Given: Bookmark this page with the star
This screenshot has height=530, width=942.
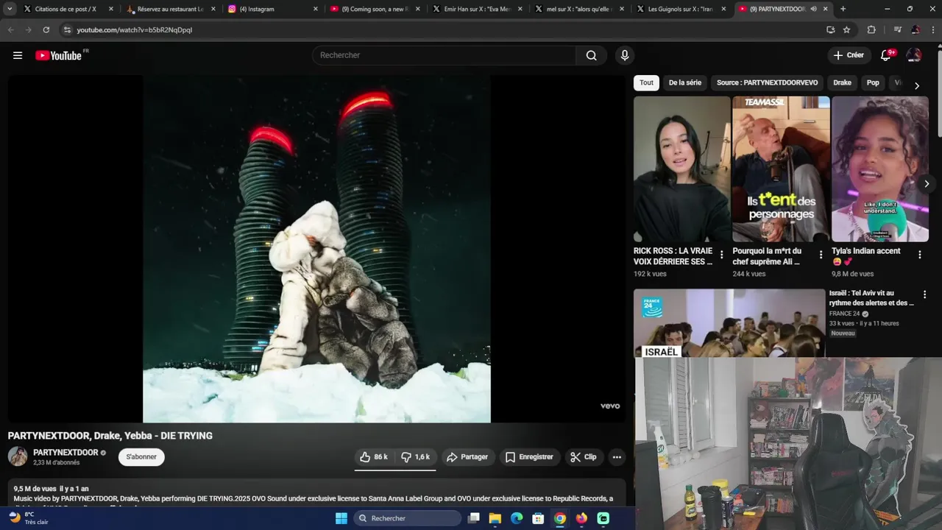Looking at the screenshot, I should click(846, 29).
